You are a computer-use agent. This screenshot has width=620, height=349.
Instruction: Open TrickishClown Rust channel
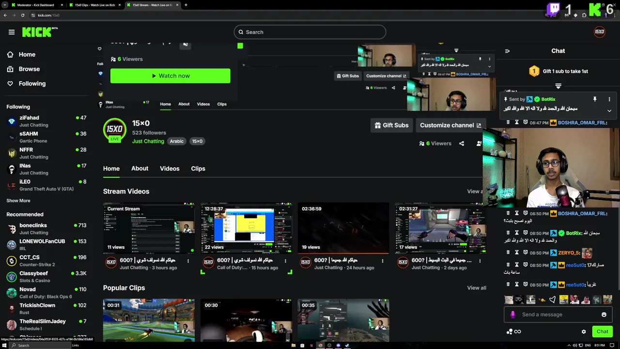tap(46, 309)
